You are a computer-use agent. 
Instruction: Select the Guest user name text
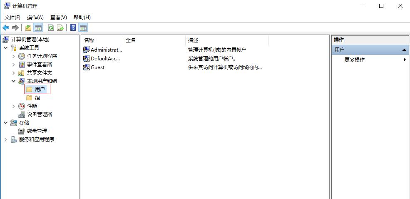[97, 67]
